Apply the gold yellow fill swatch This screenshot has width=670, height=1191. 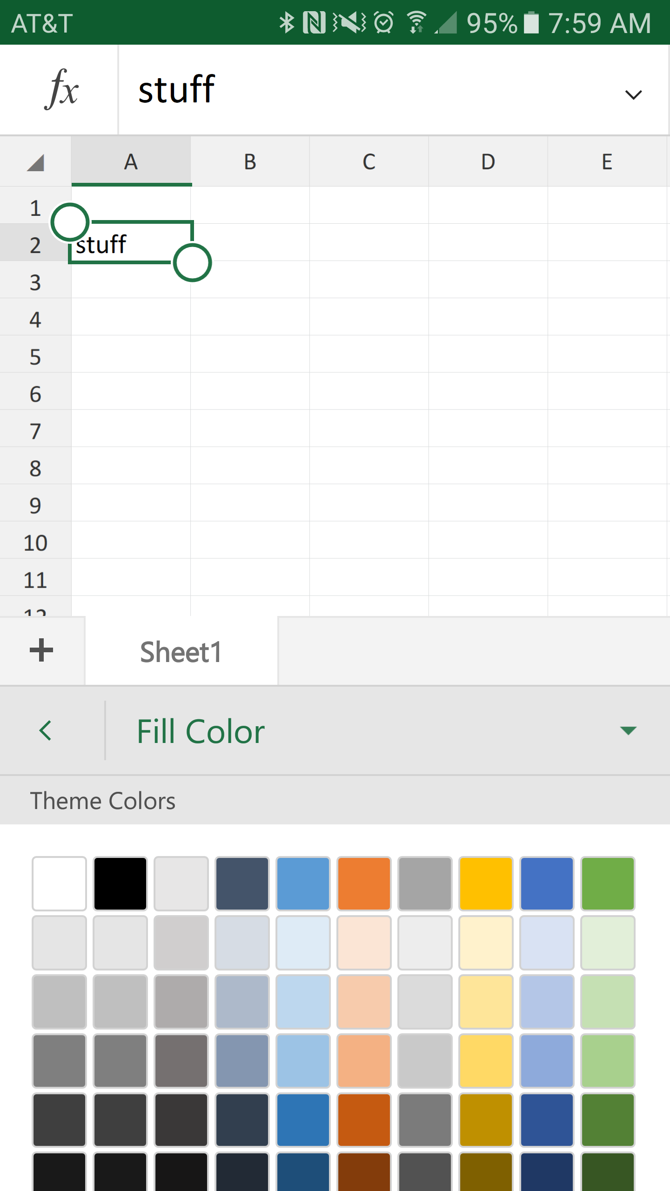[x=486, y=883]
